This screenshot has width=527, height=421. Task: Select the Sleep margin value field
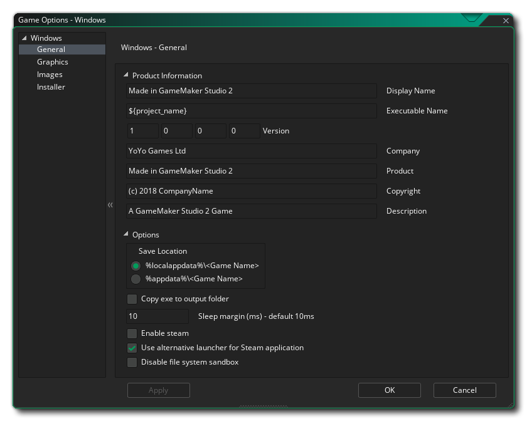point(157,316)
